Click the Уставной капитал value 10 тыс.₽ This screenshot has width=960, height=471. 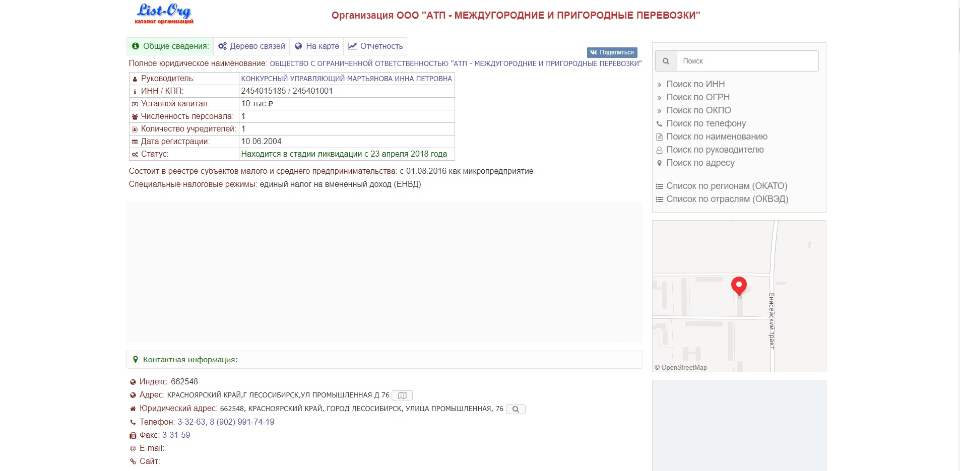[257, 104]
